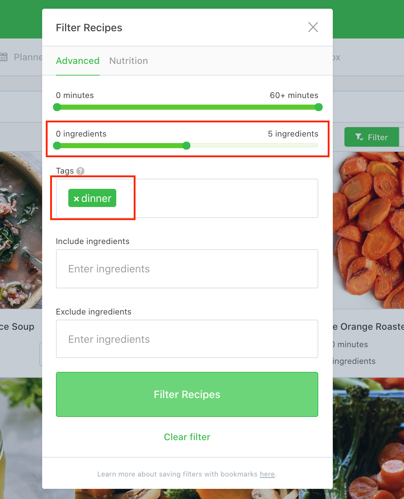This screenshot has height=499, width=404.
Task: Click the ingredients slider handle set near 3
Action: click(186, 145)
